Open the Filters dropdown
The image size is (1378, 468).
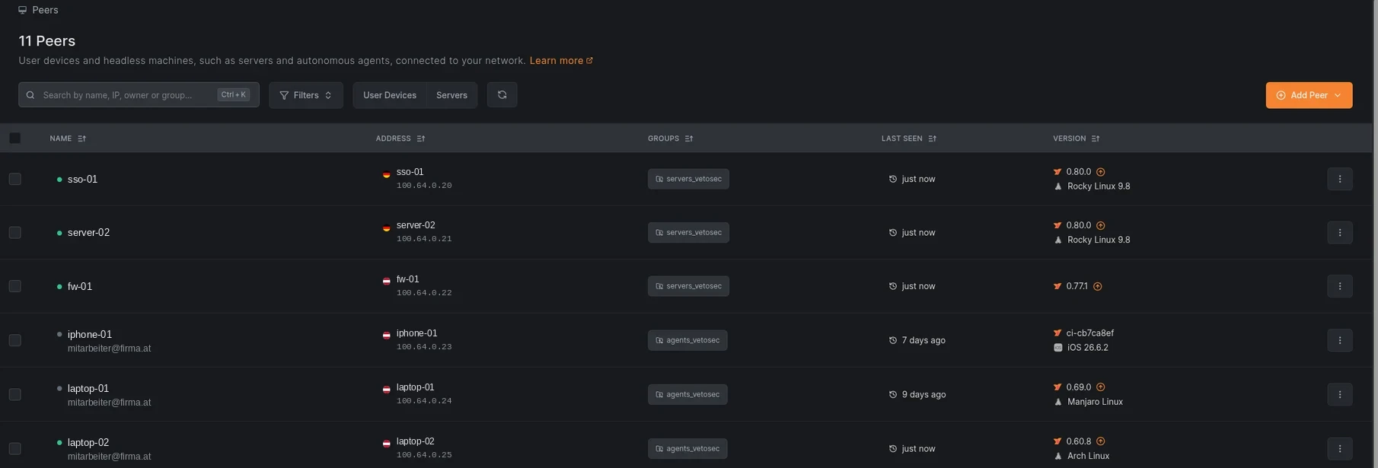tap(306, 95)
